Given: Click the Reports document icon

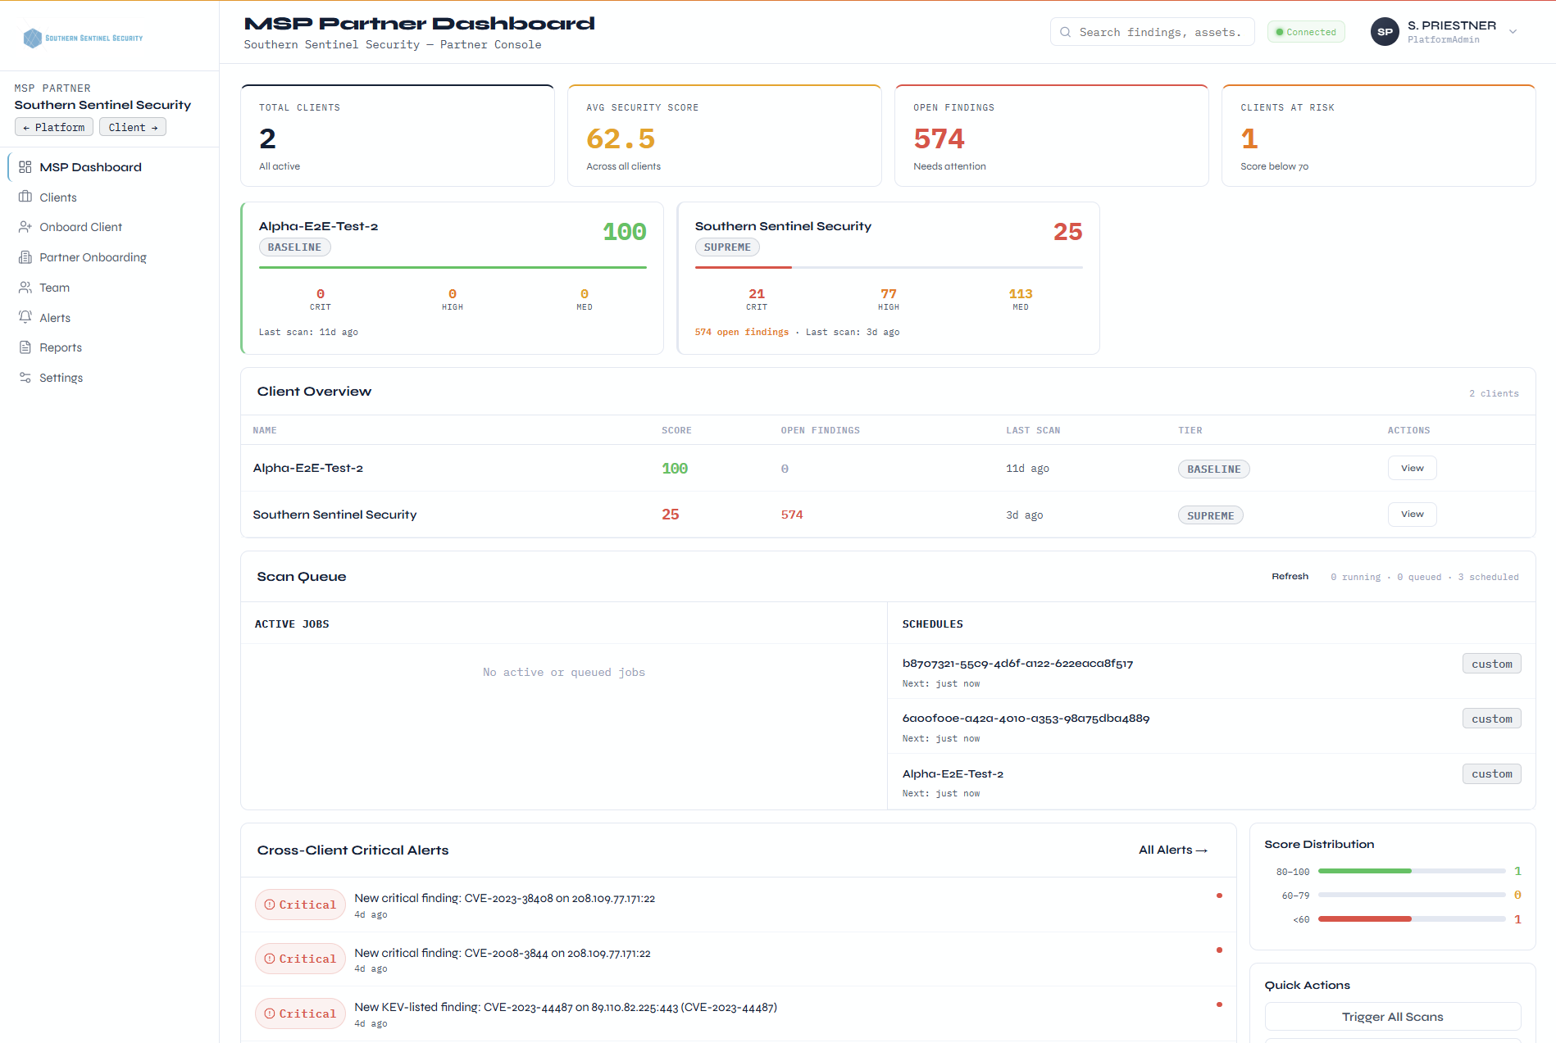Looking at the screenshot, I should coord(25,347).
